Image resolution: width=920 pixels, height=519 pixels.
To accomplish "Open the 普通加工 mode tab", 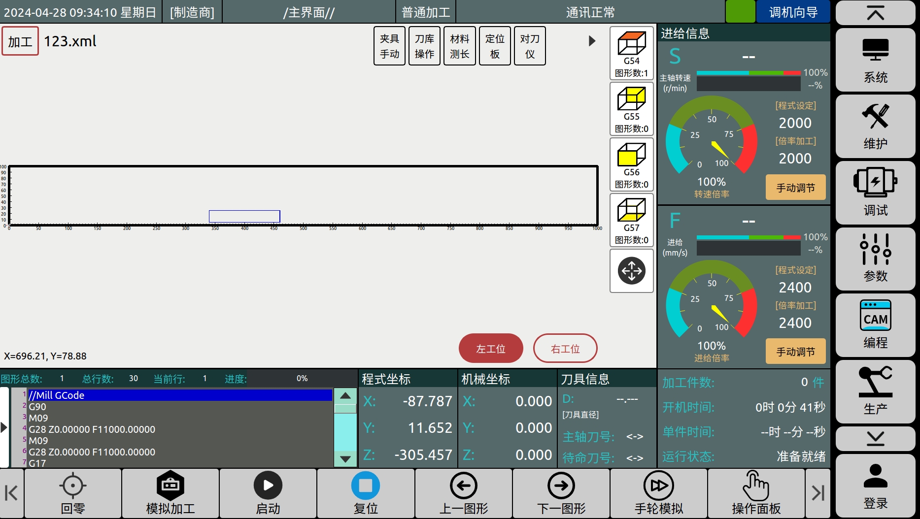I will 426,12.
